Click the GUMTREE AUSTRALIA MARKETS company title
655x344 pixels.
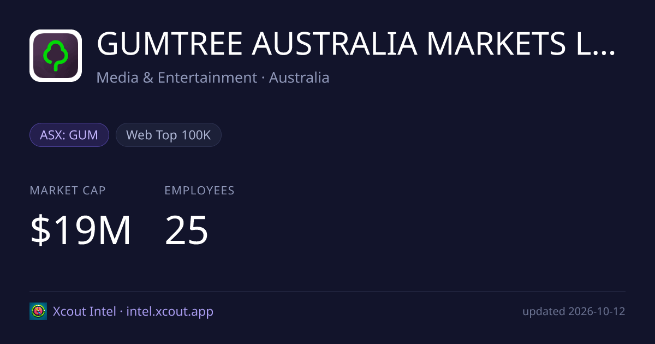click(x=356, y=45)
